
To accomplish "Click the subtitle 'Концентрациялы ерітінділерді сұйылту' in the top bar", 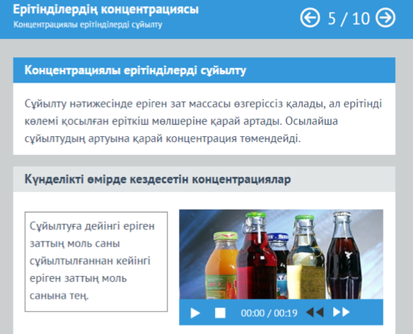I will point(88,25).
